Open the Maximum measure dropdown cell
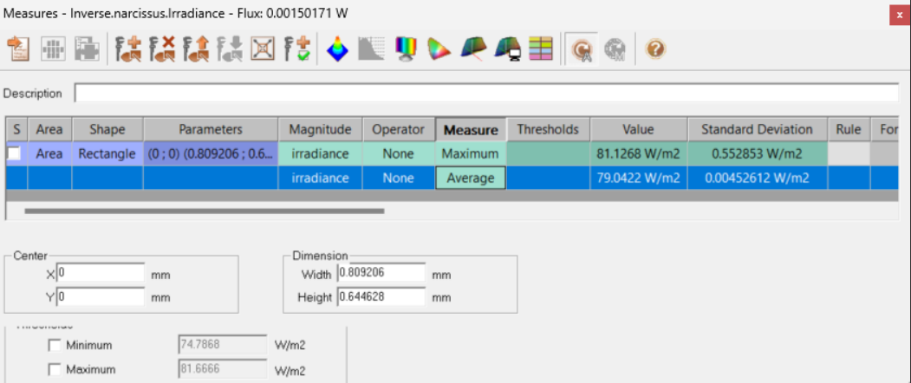 (471, 154)
